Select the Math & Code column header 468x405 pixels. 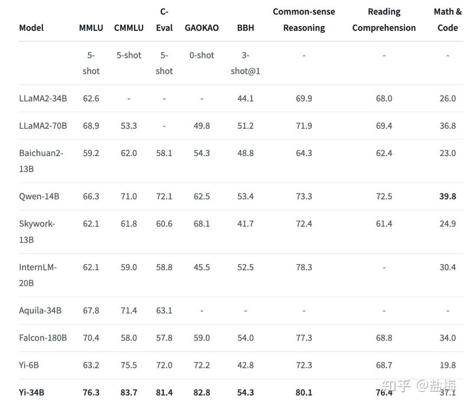448,20
